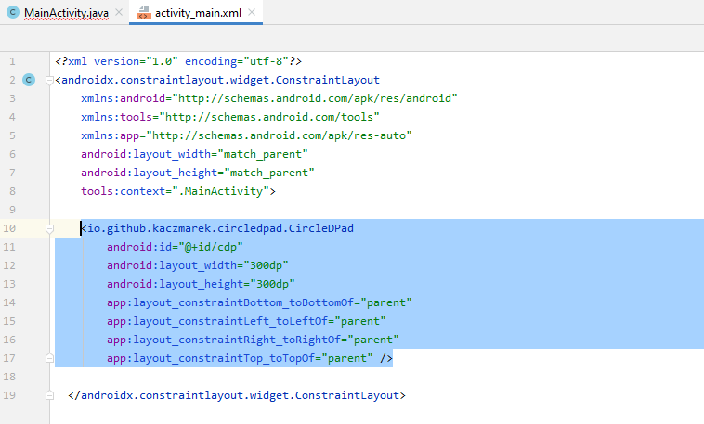Click the io.github.kaczmarek.circledpad.CircleDPad tag
Screen dimensions: 704x424
(x=217, y=228)
